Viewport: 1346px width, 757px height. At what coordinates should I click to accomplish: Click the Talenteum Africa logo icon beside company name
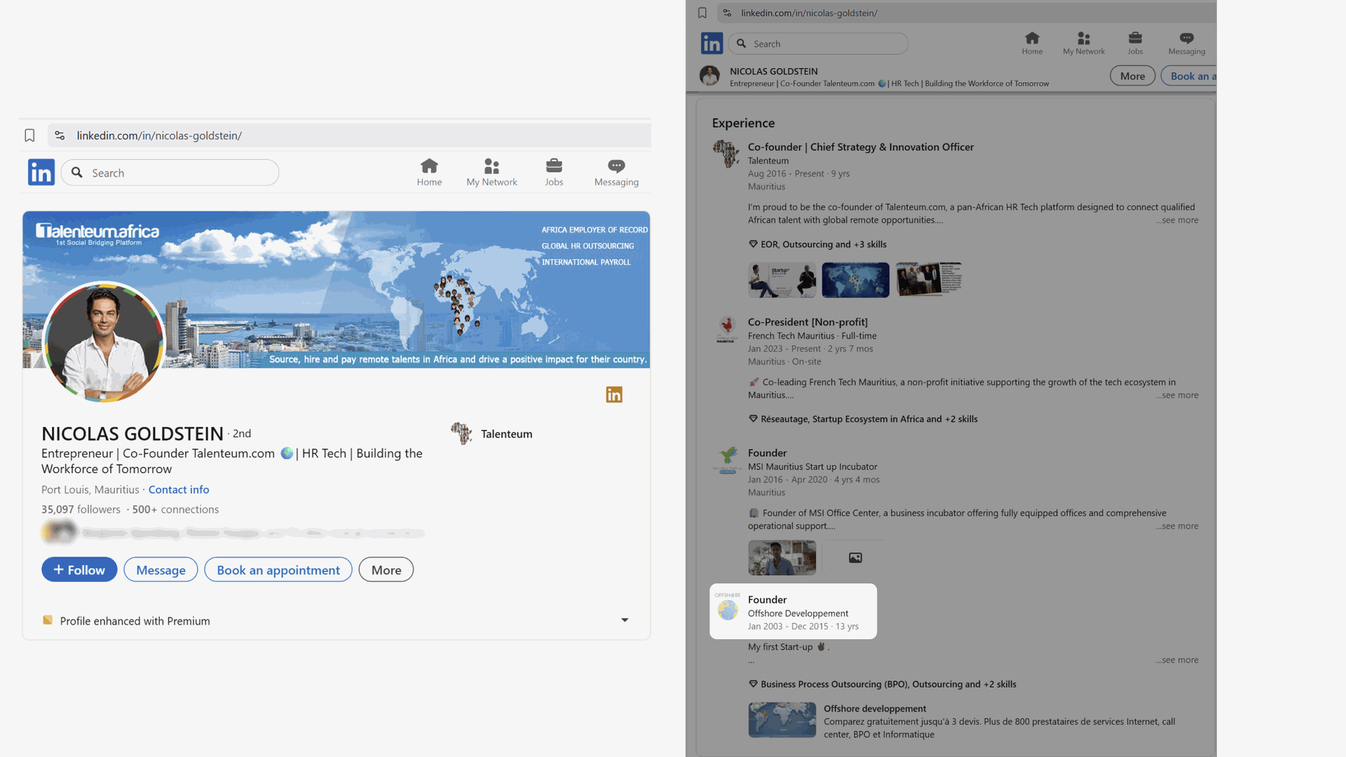click(461, 433)
